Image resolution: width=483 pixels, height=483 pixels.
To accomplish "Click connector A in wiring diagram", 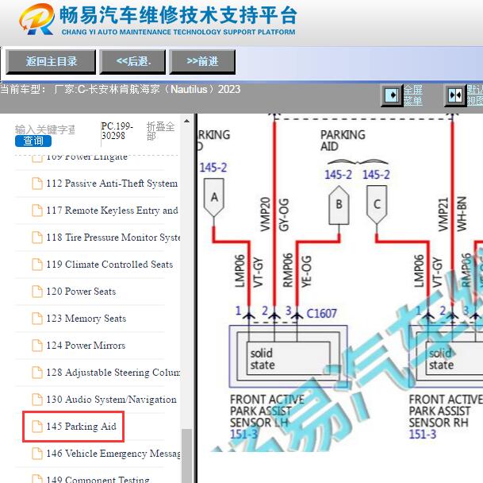I will click(x=214, y=198).
